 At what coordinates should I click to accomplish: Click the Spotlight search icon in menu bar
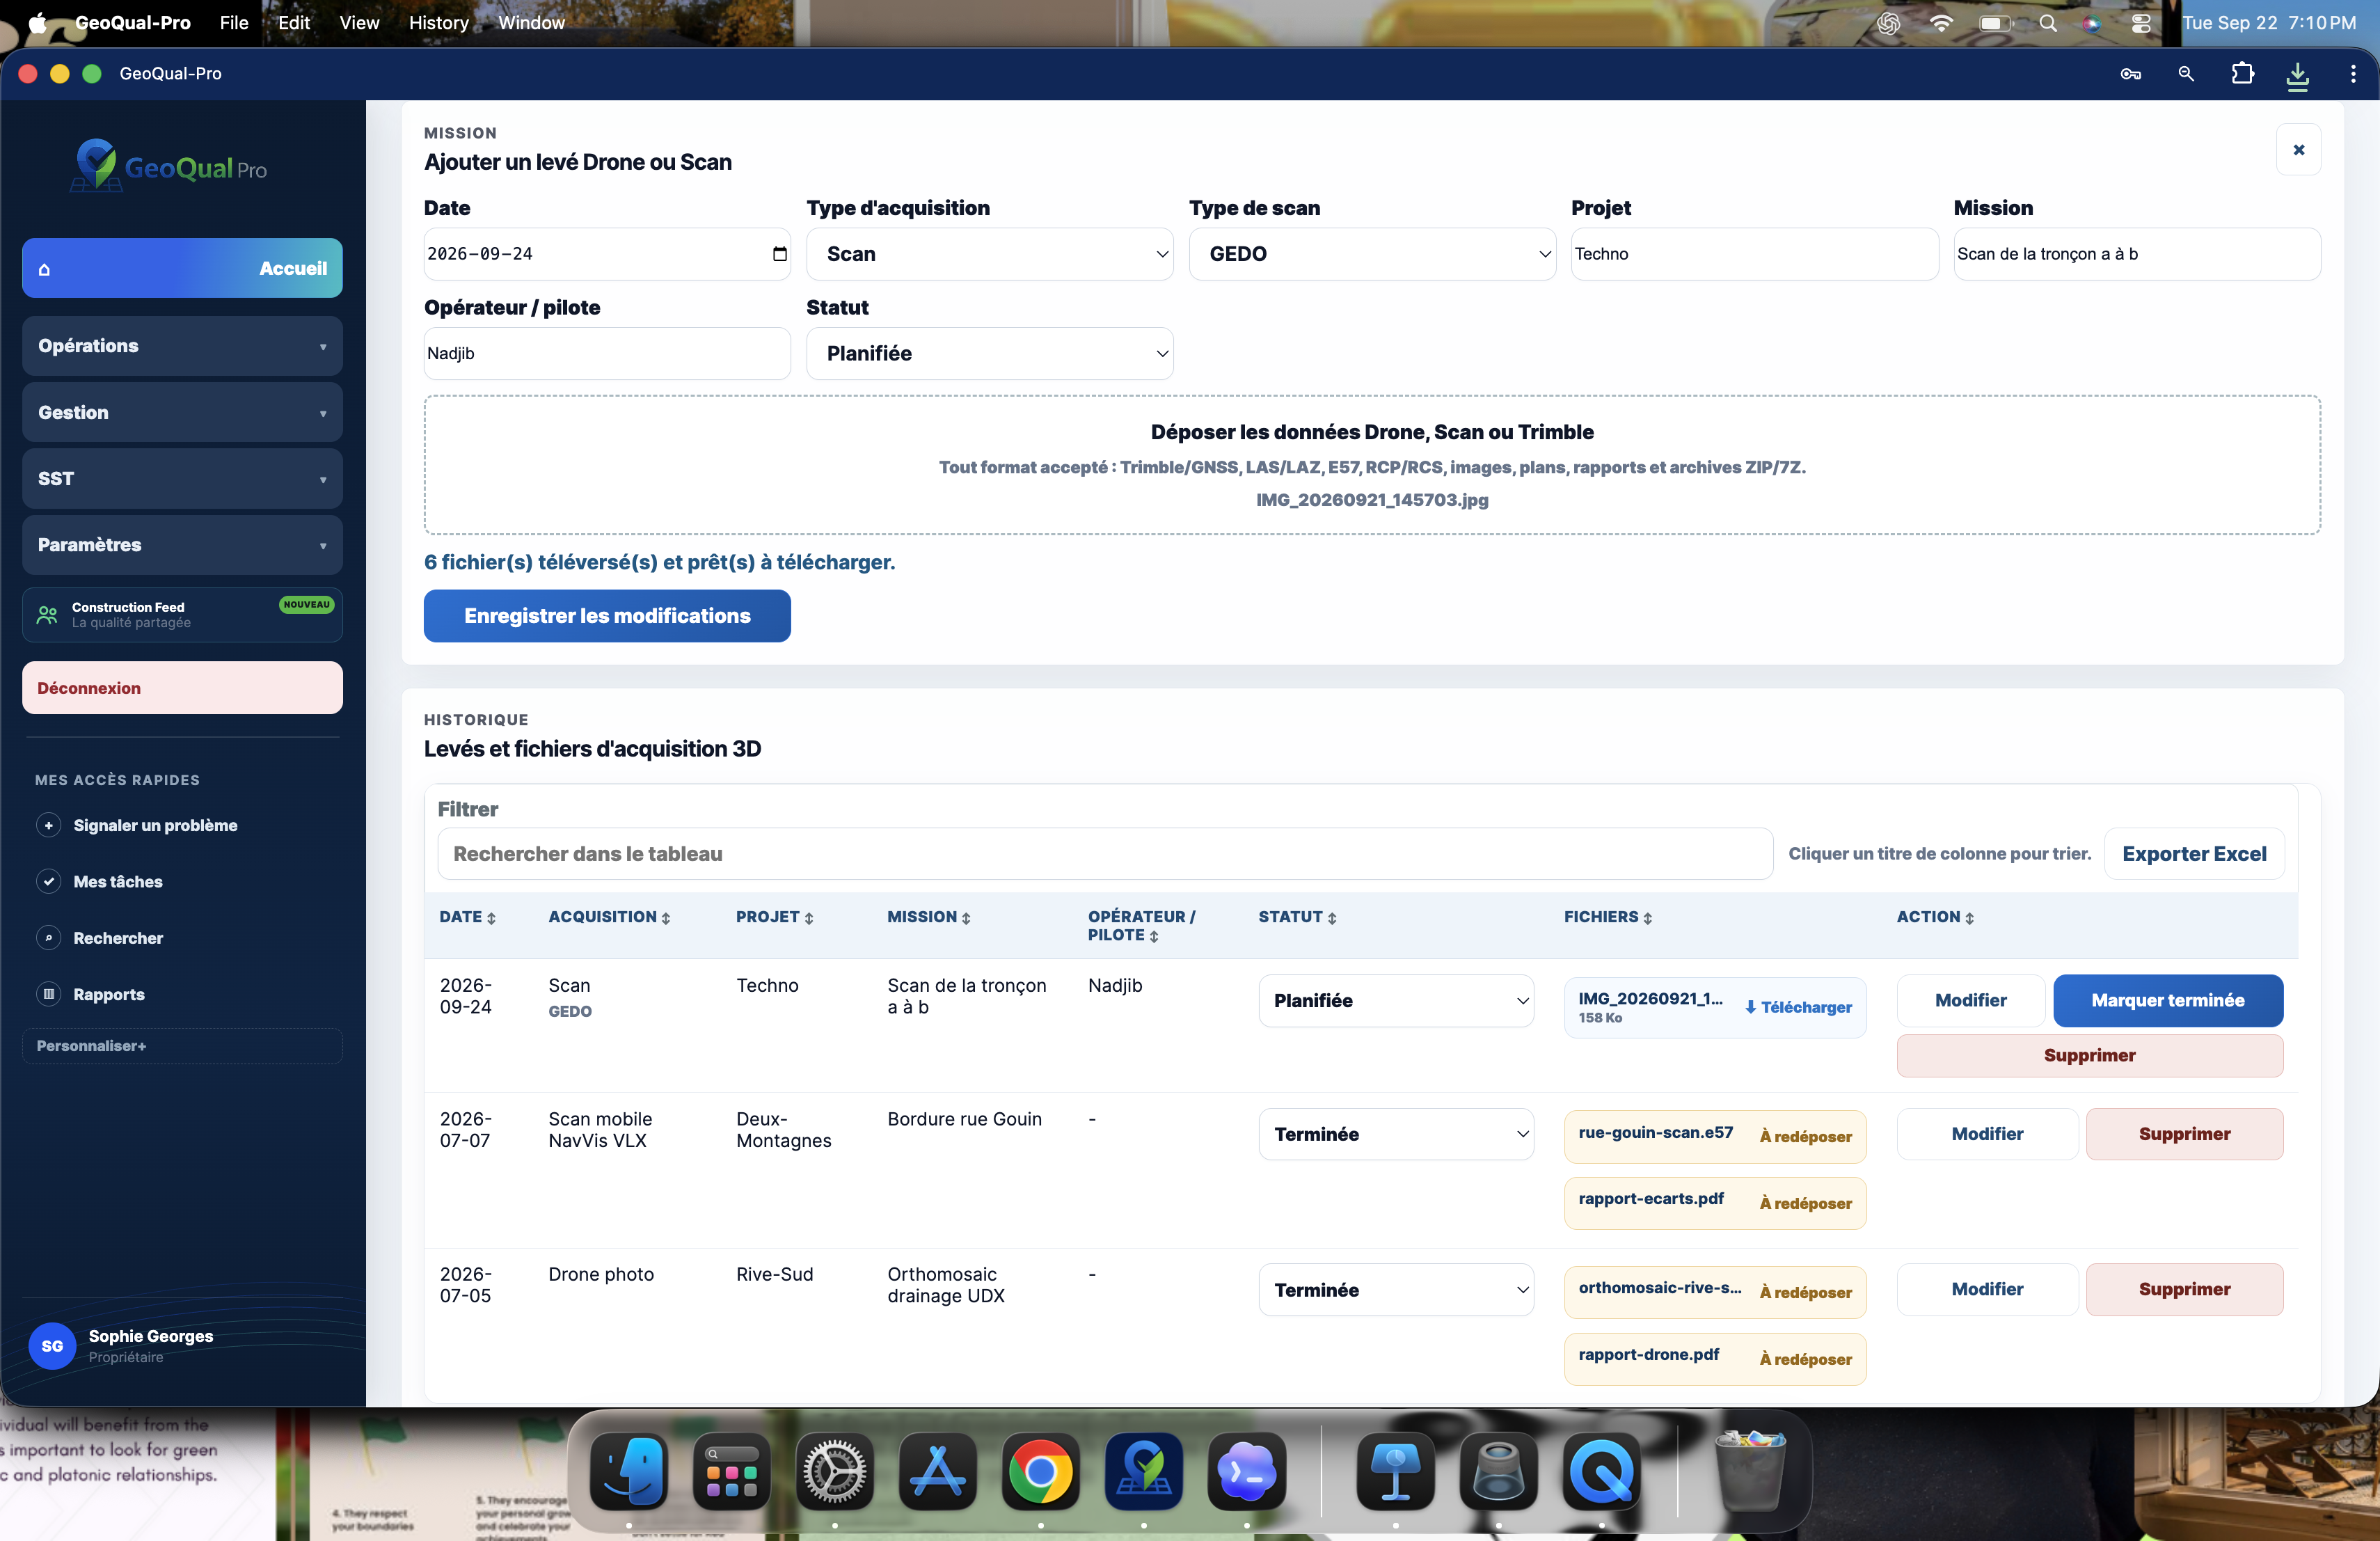2047,23
